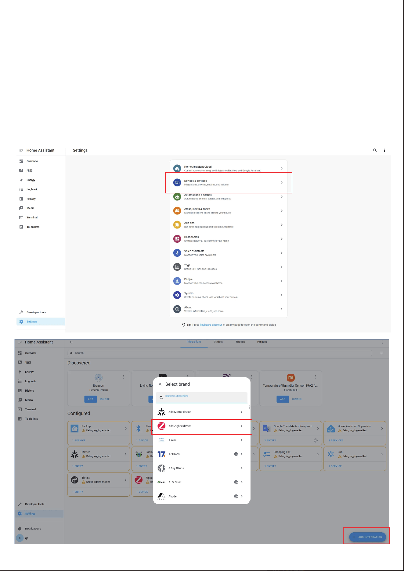Switch to Integrations tab
This screenshot has width=404, height=571.
click(194, 342)
